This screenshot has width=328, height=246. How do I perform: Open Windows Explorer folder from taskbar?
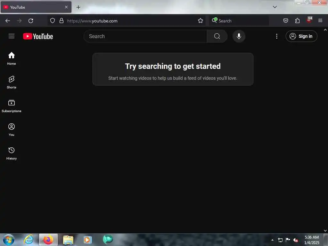tap(68, 240)
